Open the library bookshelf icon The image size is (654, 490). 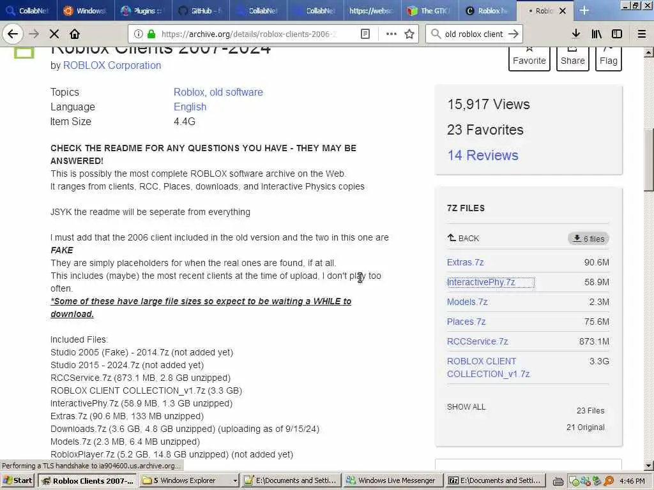[x=597, y=34]
